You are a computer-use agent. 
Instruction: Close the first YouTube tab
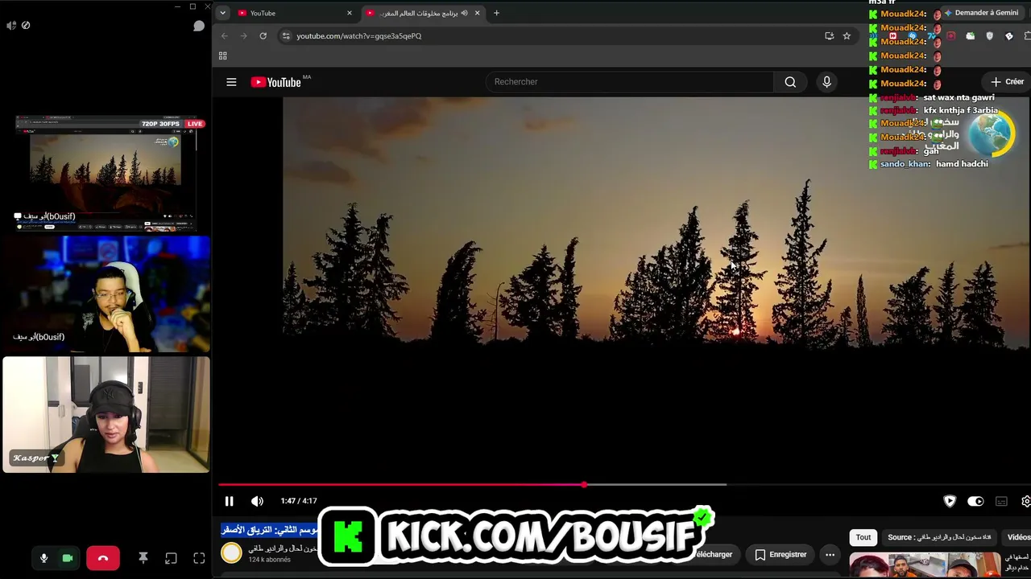tap(349, 13)
